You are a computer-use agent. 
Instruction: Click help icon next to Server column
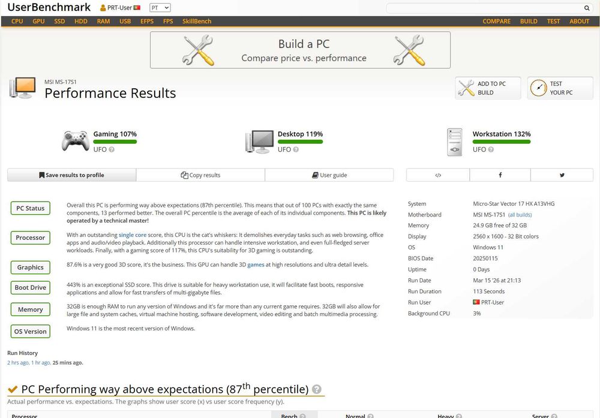554,416
